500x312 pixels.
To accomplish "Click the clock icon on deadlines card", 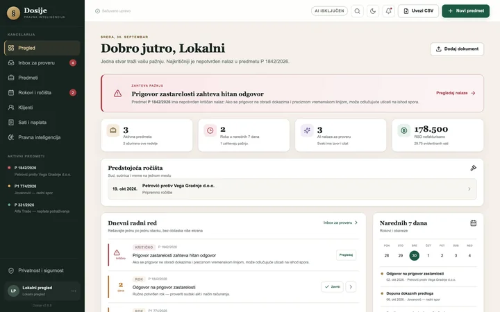I will [x=210, y=130].
